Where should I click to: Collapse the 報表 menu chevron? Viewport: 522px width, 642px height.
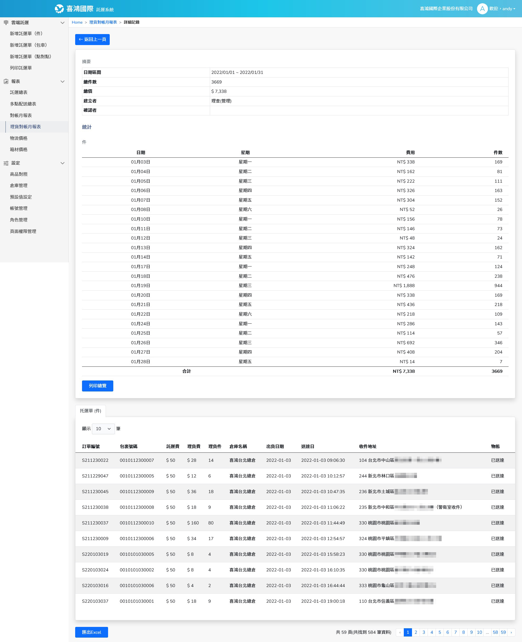(63, 81)
